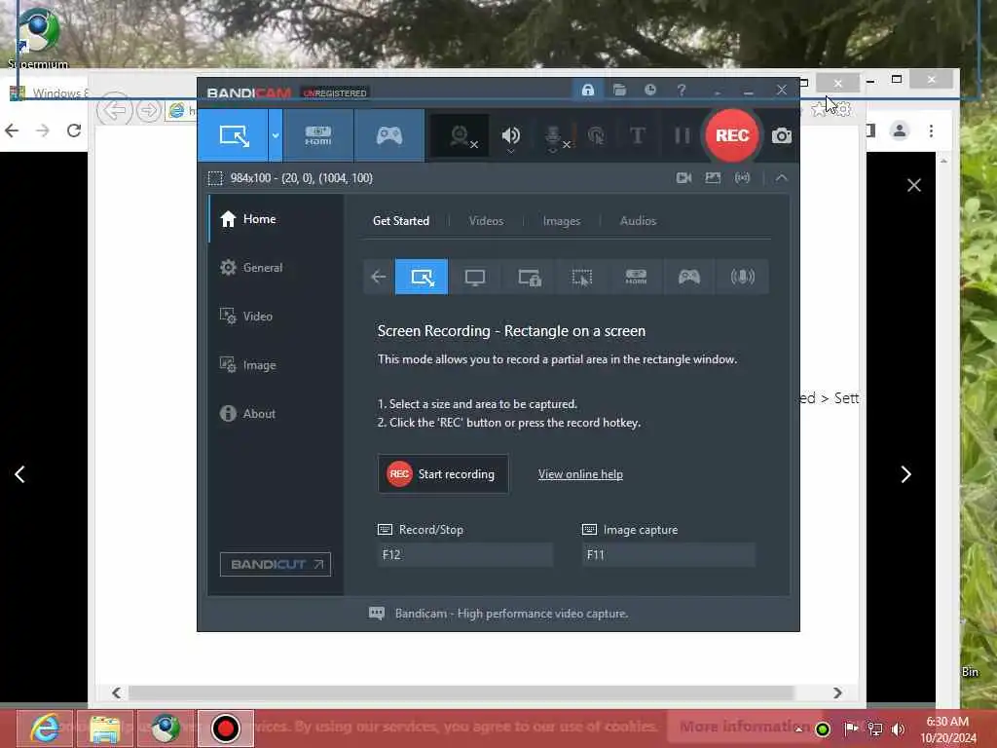Open the Image settings section
This screenshot has height=748, width=997.
276,365
